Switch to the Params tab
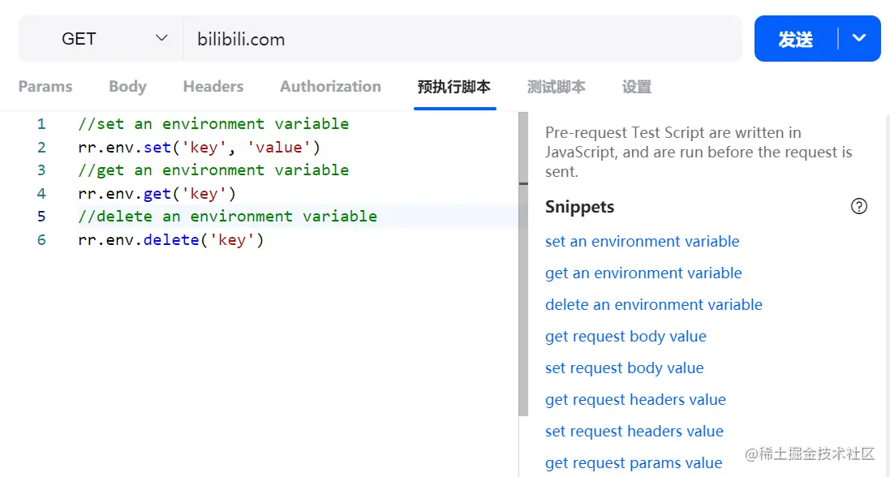This screenshot has height=477, width=890. pyautogui.click(x=45, y=87)
